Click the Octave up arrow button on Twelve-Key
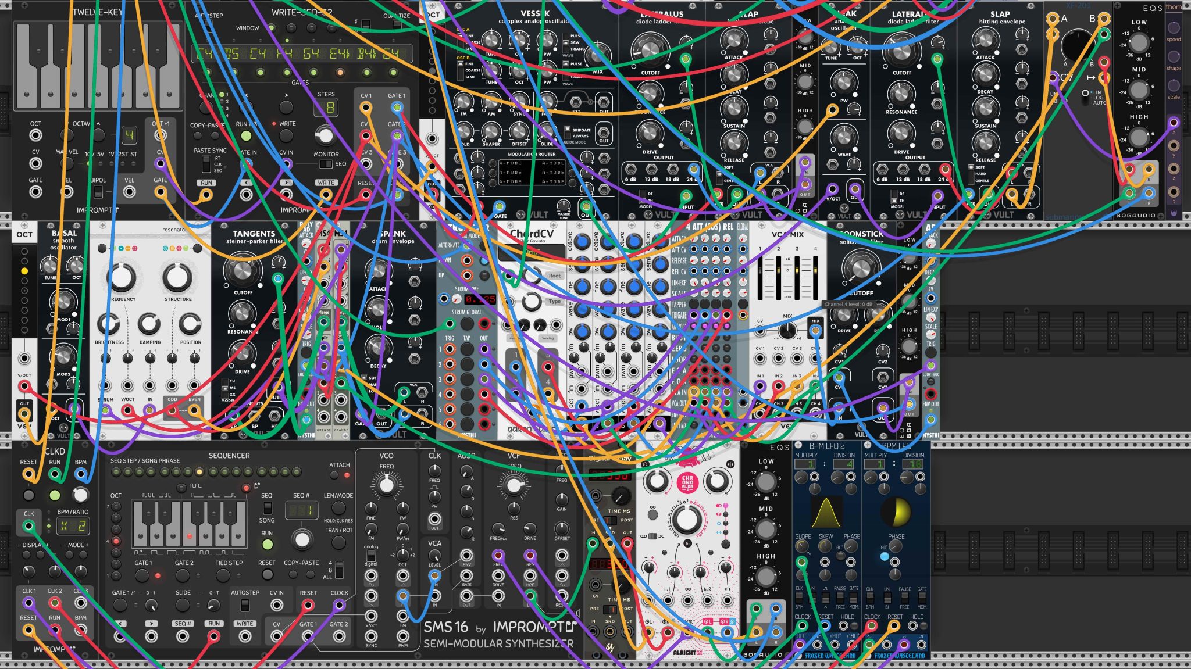The height and width of the screenshot is (669, 1191). 99,135
